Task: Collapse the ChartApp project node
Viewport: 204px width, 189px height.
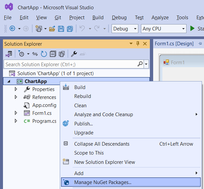Action: tap(9, 81)
